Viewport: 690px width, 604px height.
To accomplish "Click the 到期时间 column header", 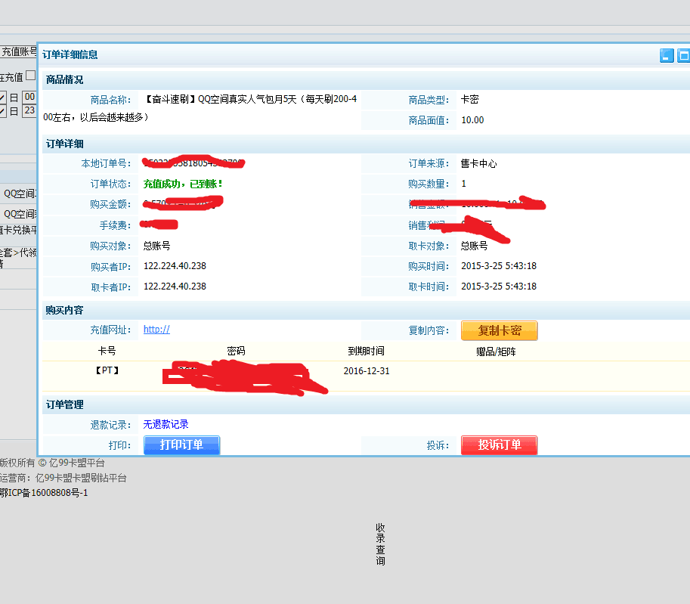I will [x=366, y=351].
